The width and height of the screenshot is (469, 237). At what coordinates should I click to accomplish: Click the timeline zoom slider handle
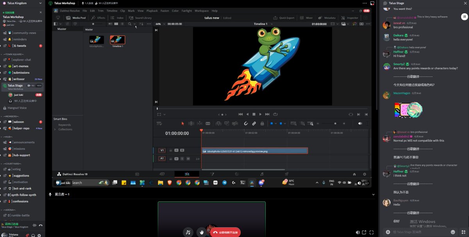335,123
